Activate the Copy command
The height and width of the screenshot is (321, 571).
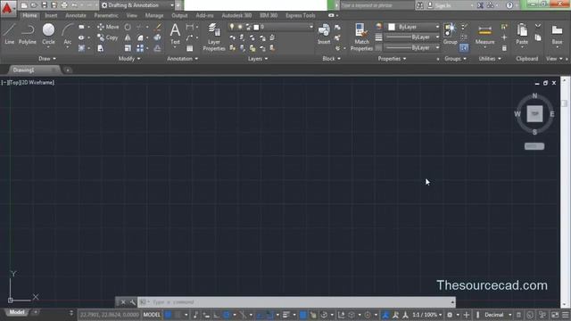[x=108, y=37]
